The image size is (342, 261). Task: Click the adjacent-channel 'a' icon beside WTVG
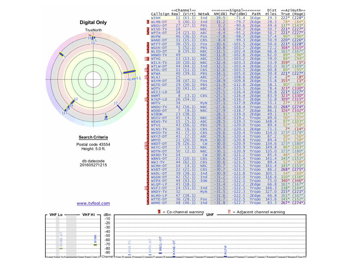146,59
